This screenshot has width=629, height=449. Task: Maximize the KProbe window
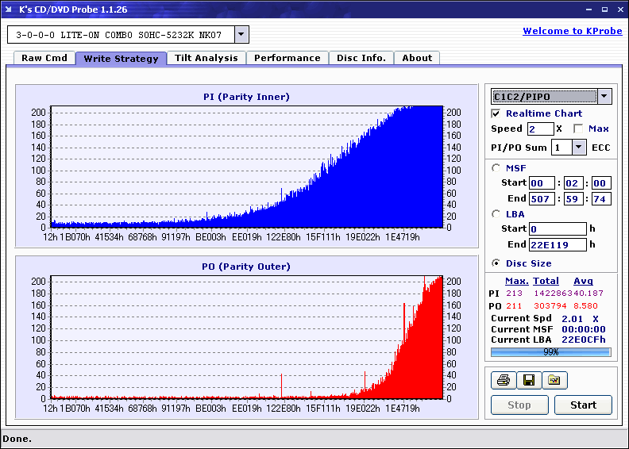(604, 10)
